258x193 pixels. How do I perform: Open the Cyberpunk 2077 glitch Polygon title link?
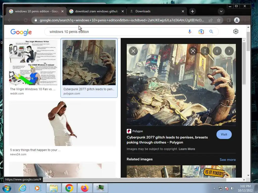point(167,140)
